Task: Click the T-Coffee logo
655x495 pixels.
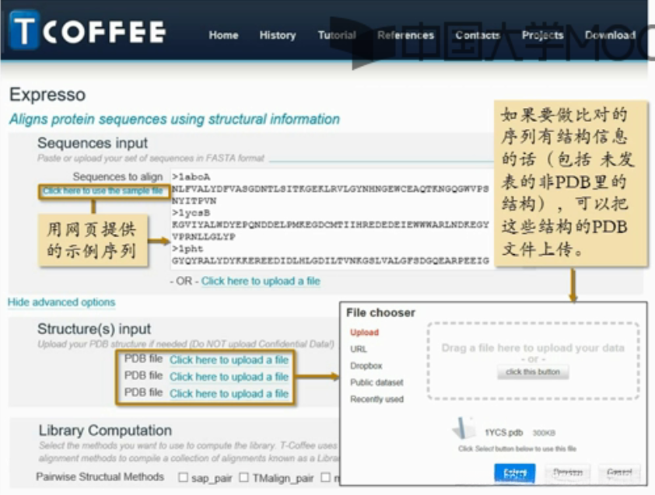Action: pyautogui.click(x=87, y=31)
